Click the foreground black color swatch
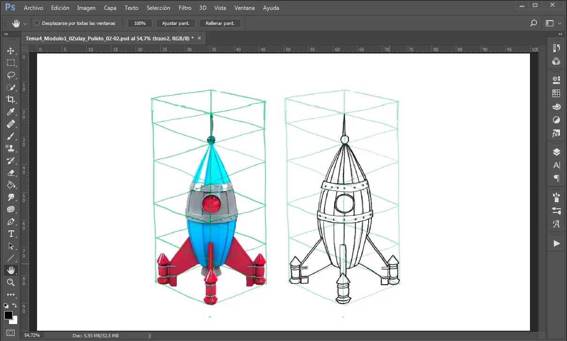This screenshot has width=567, height=341. [8, 315]
